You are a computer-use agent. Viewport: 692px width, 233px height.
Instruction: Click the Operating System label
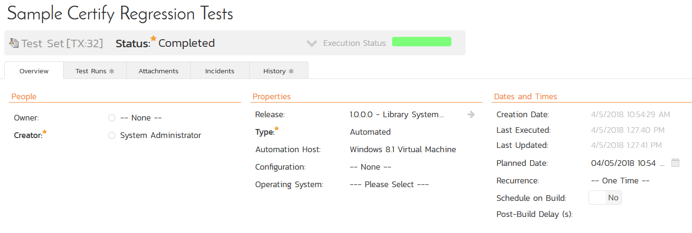click(289, 184)
